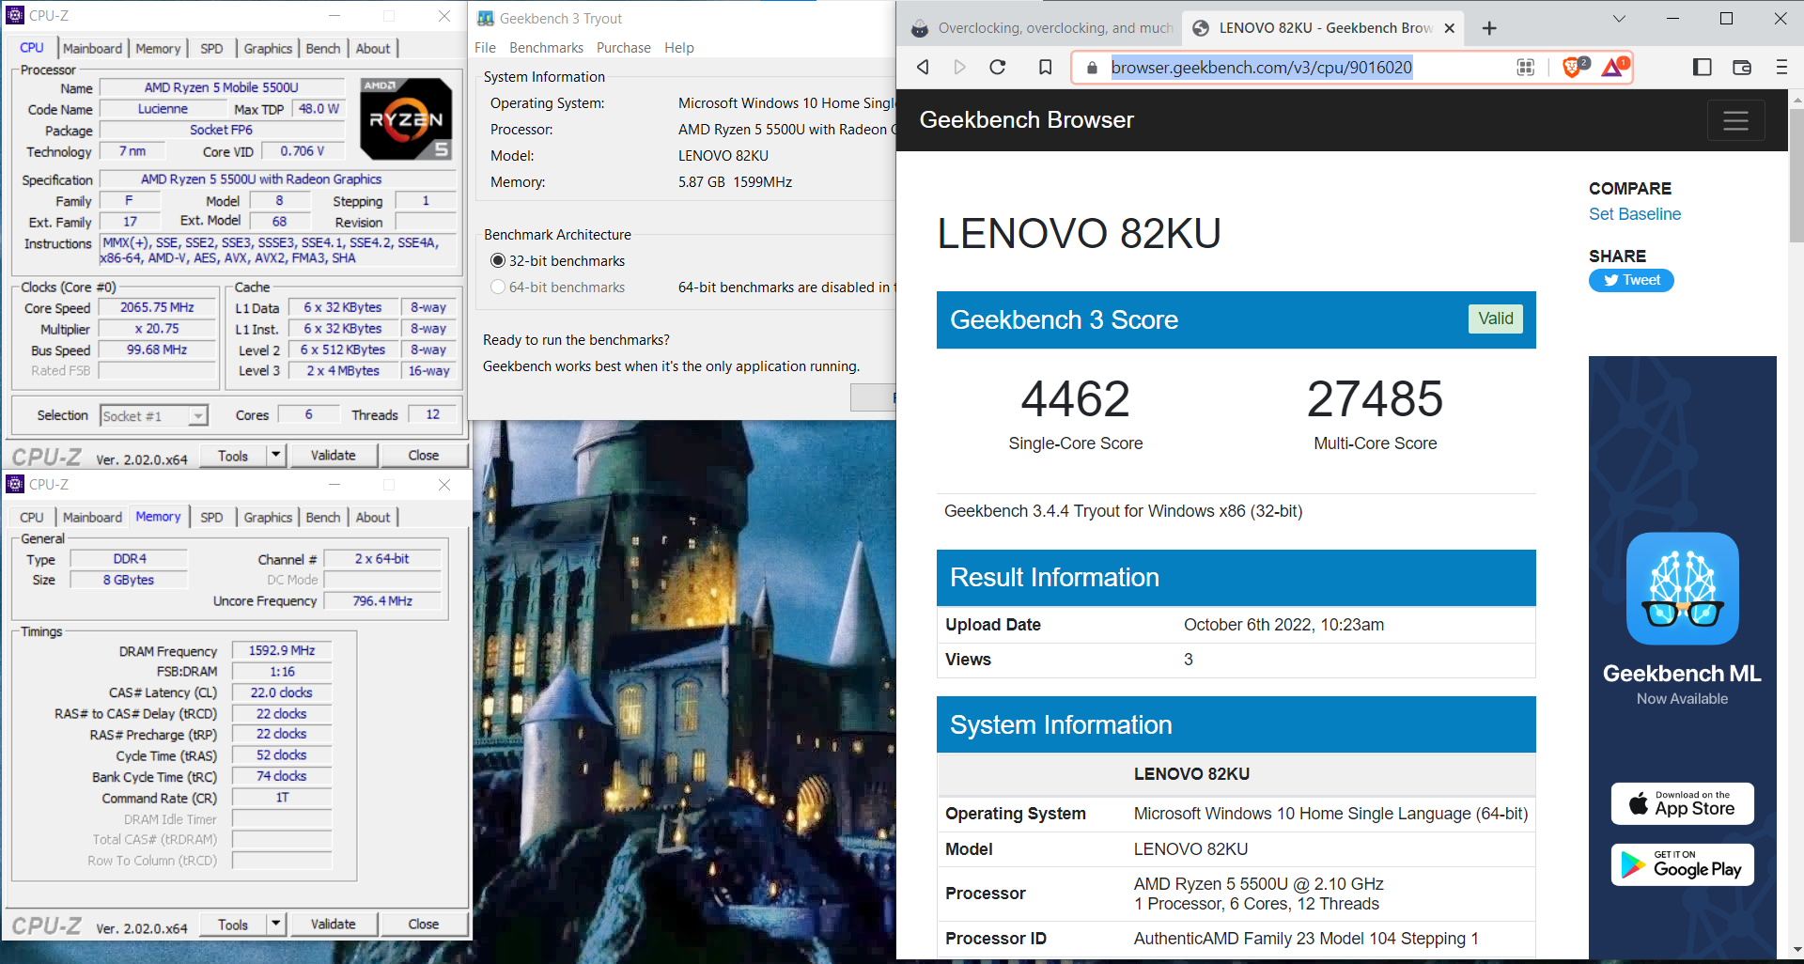
Task: Switch to CPU tab in lower CPU-Z
Action: click(32, 518)
